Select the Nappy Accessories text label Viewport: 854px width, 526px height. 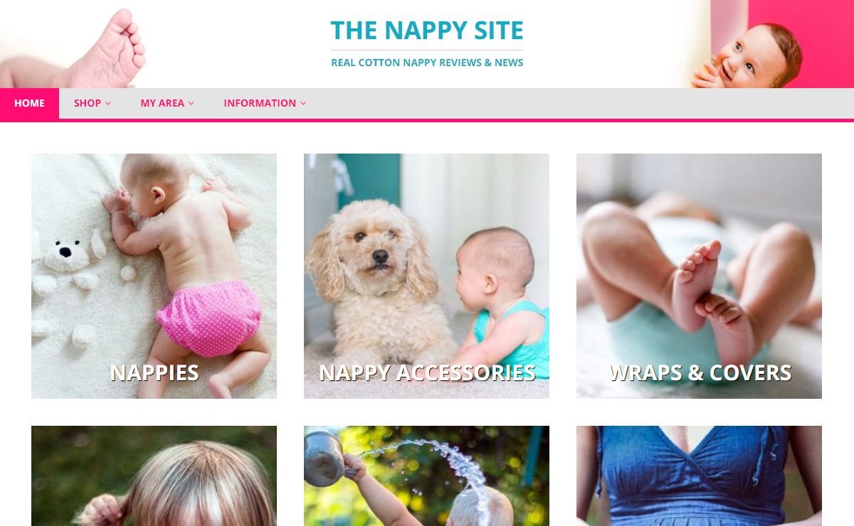click(x=427, y=372)
